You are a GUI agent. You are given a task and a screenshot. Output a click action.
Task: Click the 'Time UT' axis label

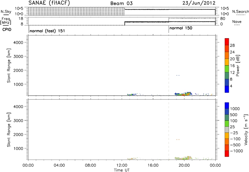(122, 170)
